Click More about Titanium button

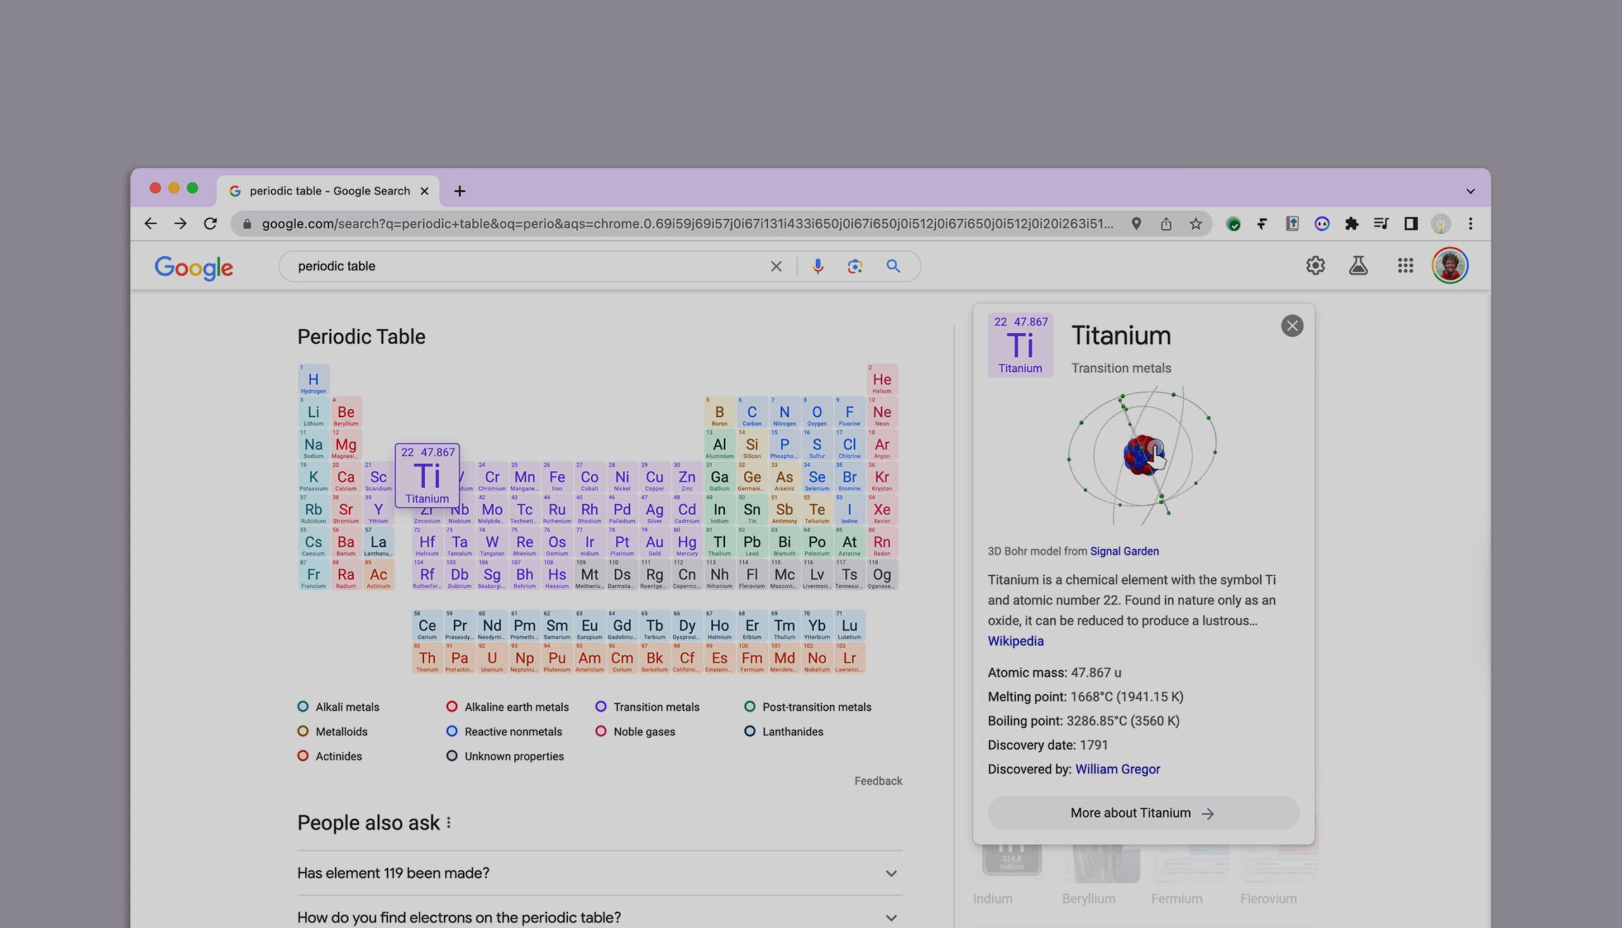tap(1143, 813)
